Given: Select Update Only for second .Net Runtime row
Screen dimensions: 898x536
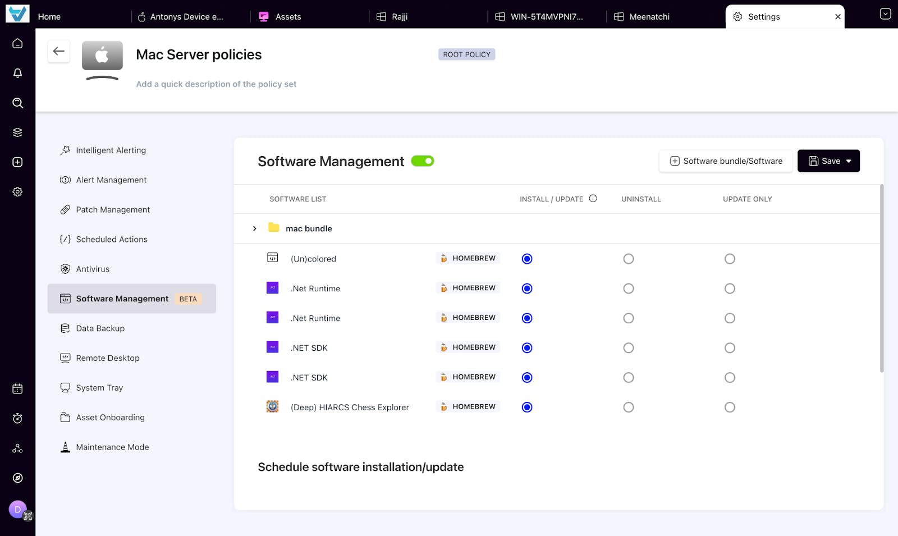Looking at the screenshot, I should [730, 318].
